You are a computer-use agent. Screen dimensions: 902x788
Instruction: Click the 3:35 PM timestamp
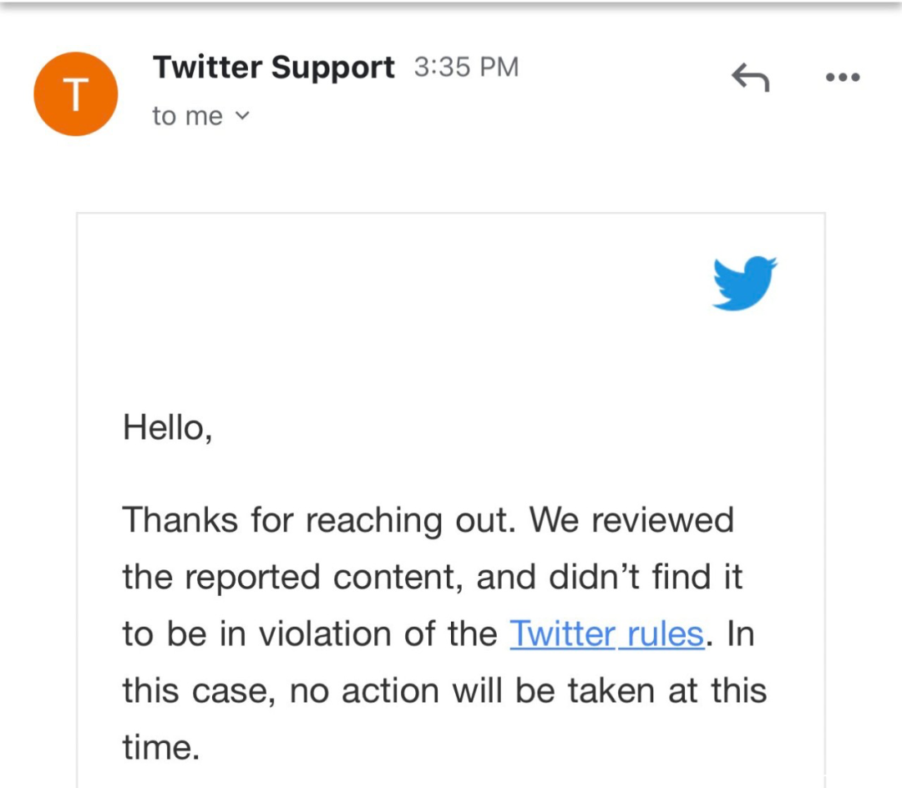[x=467, y=68]
